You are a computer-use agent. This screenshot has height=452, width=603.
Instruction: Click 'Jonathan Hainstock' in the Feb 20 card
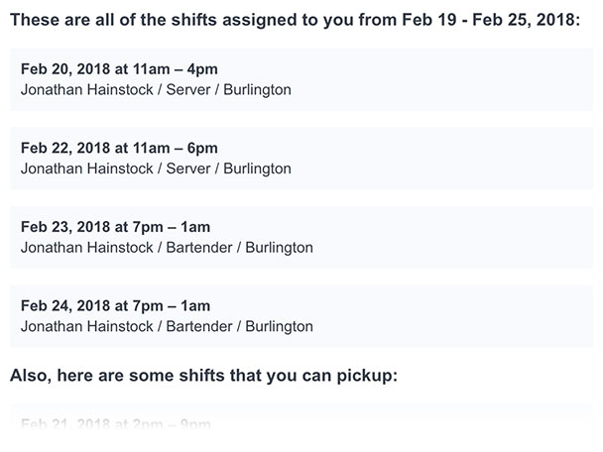pos(87,90)
